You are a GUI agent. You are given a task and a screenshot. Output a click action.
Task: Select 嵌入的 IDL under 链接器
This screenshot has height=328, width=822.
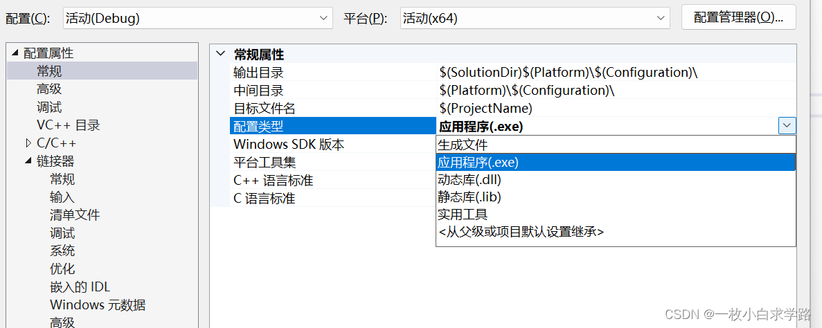click(x=80, y=286)
